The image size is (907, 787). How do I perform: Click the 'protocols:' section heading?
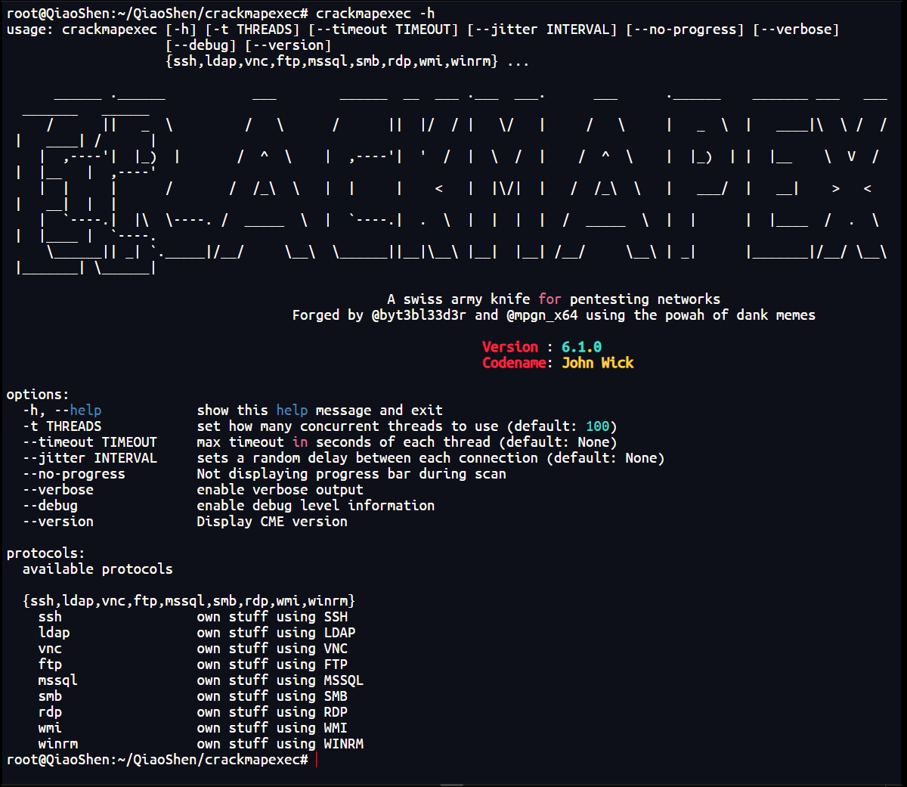click(x=45, y=553)
